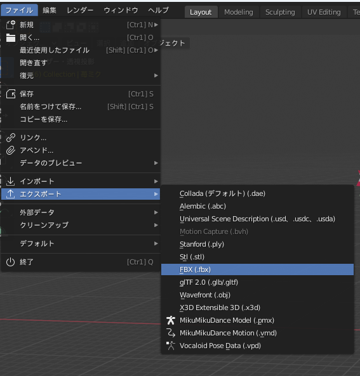
Task: Expand the クリーンアップ submenu
Action: 81,225
